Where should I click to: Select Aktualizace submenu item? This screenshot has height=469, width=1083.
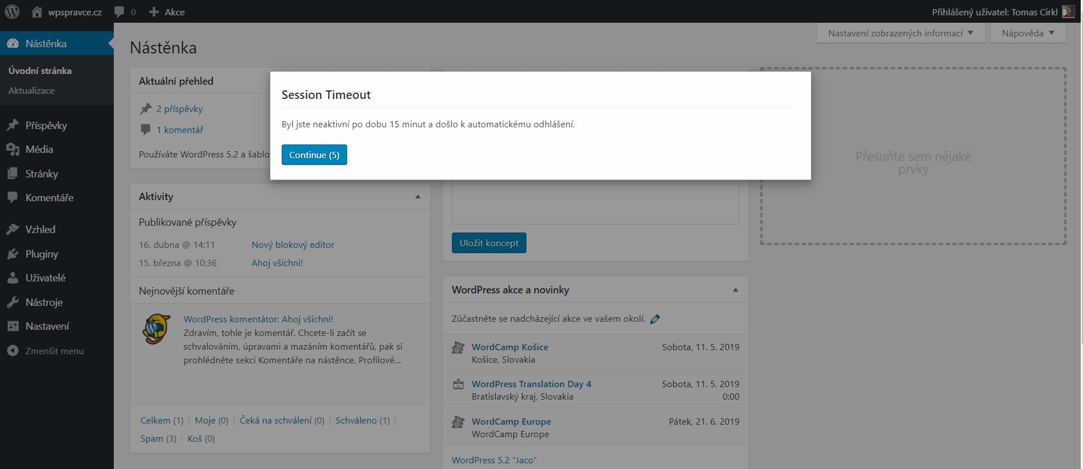pos(31,90)
